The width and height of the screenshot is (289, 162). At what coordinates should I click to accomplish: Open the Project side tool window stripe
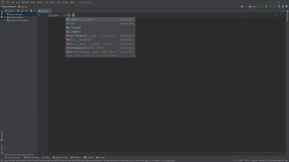click(2, 14)
